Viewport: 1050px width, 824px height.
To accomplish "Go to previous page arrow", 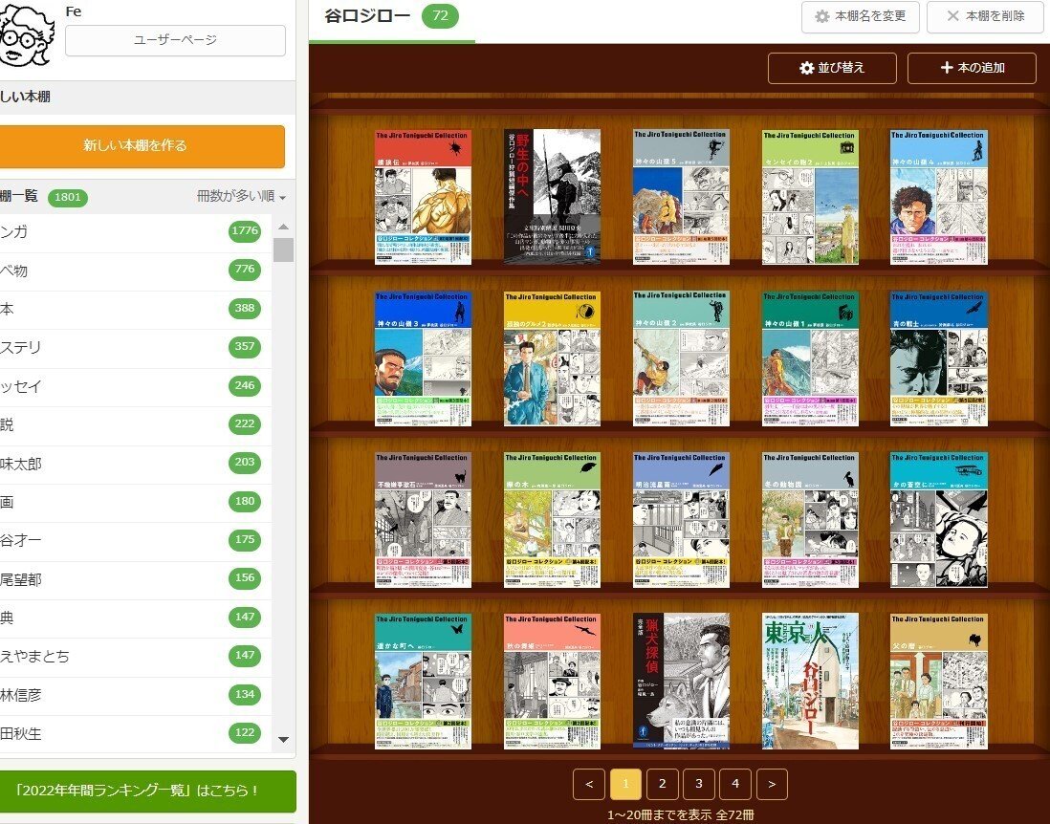I will 589,784.
